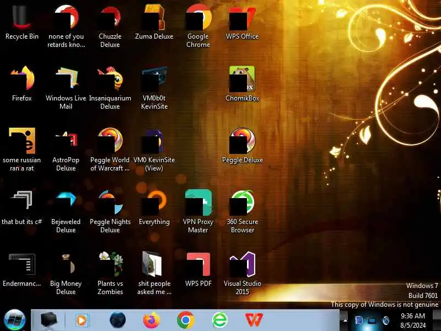Select the "that but its c#" icon
This screenshot has height=331, width=441.
tap(21, 208)
